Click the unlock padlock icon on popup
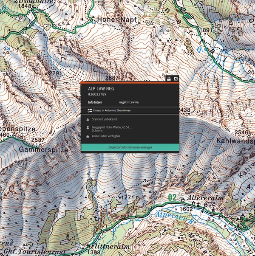Viewport: 255px width, 256px height. (169, 79)
